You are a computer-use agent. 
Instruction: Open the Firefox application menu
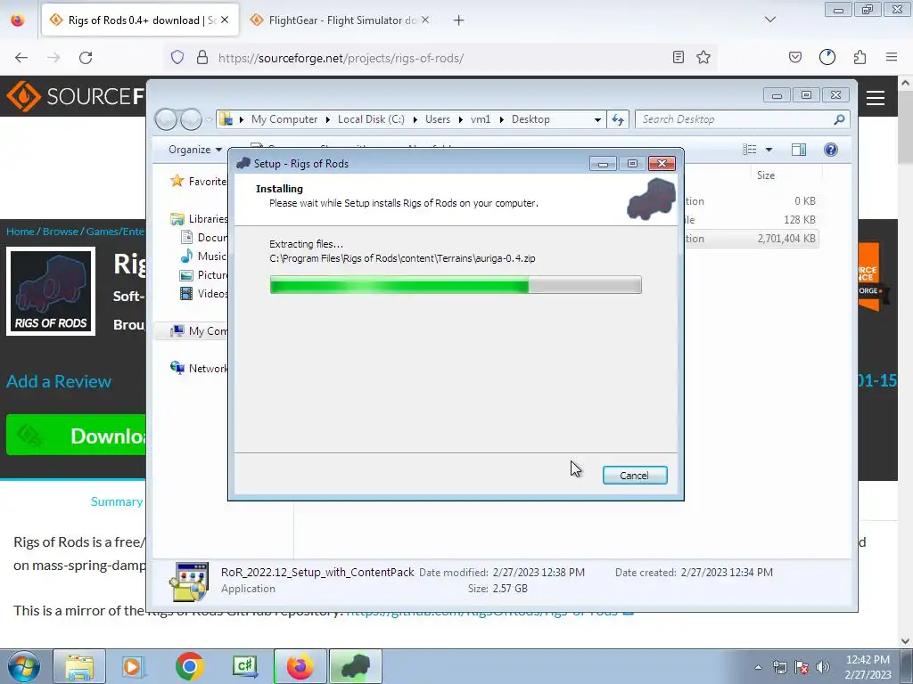(892, 58)
